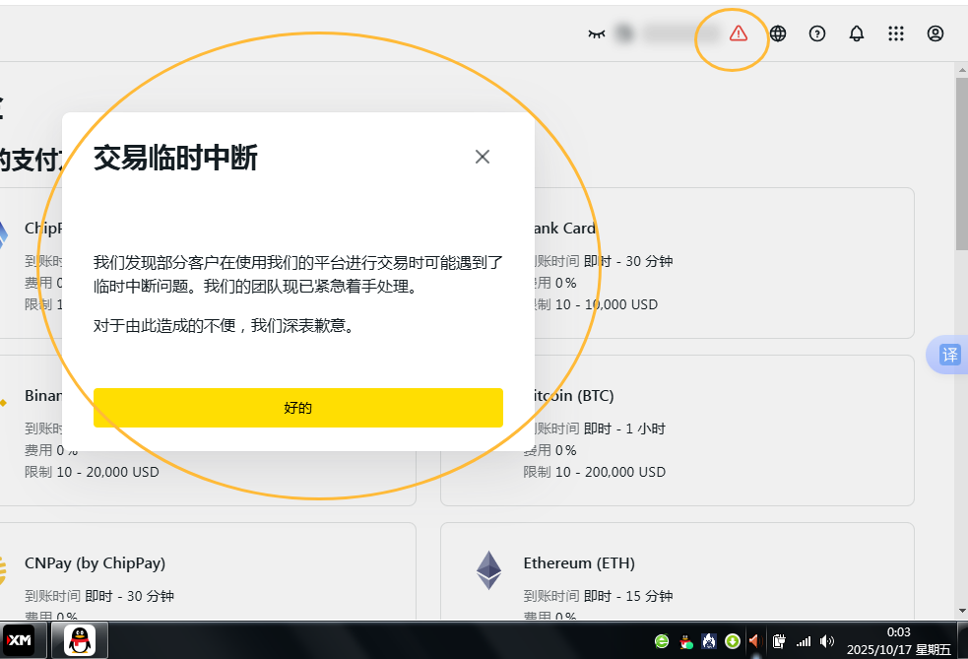This screenshot has width=968, height=659.
Task: Select the Ethereum (ETH) payment method
Action: [x=579, y=563]
